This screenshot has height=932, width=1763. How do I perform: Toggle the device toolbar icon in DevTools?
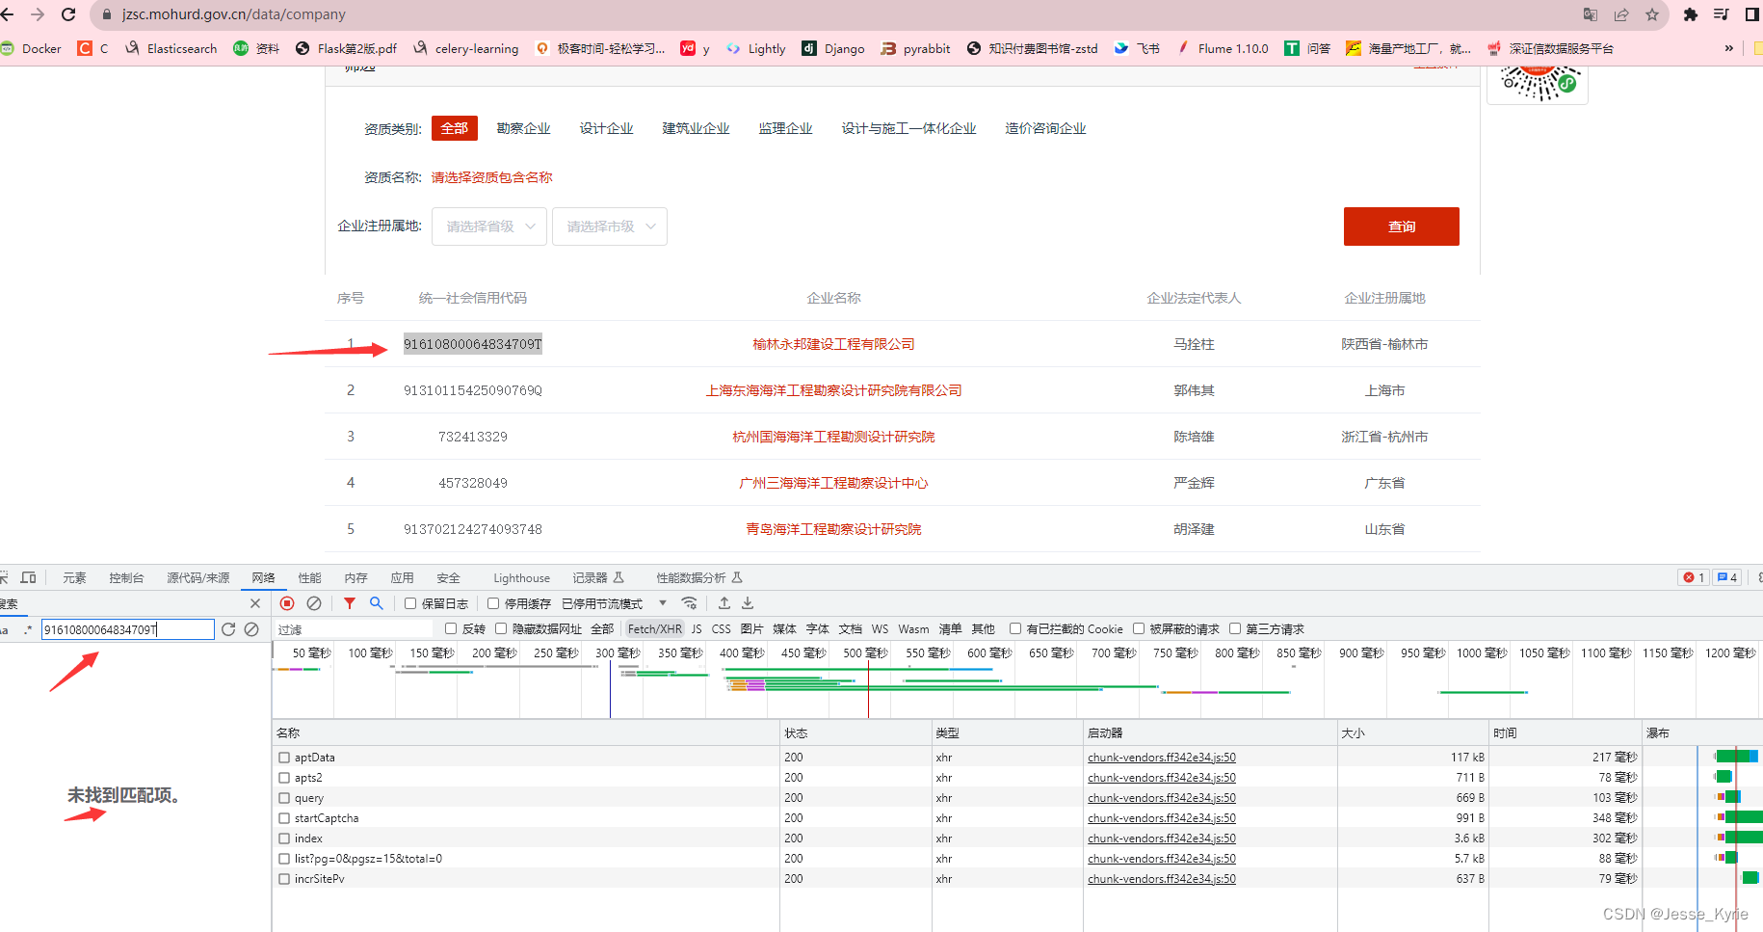29,577
